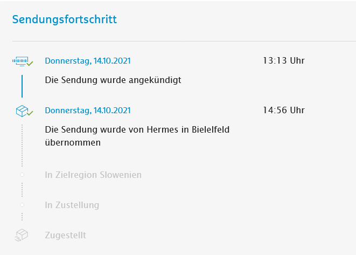Click the horizontal divider under the heading

183,41
